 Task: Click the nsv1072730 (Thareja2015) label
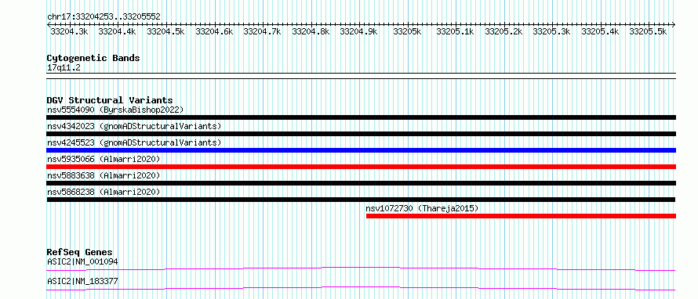pyautogui.click(x=422, y=208)
